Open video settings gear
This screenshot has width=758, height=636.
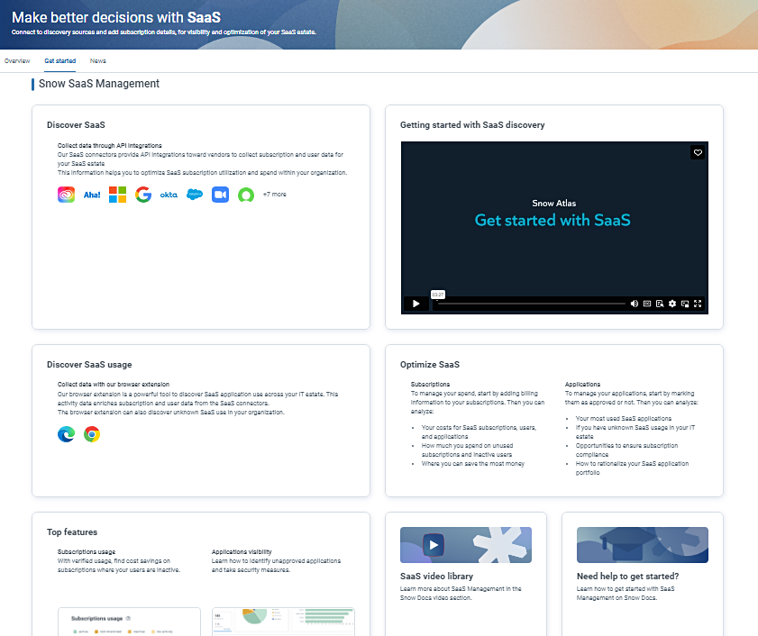click(672, 304)
